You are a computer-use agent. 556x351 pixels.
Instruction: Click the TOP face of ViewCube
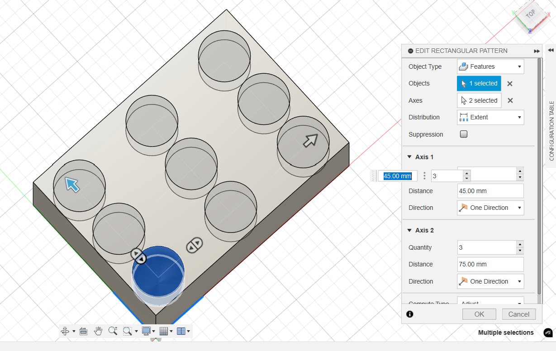(x=531, y=14)
